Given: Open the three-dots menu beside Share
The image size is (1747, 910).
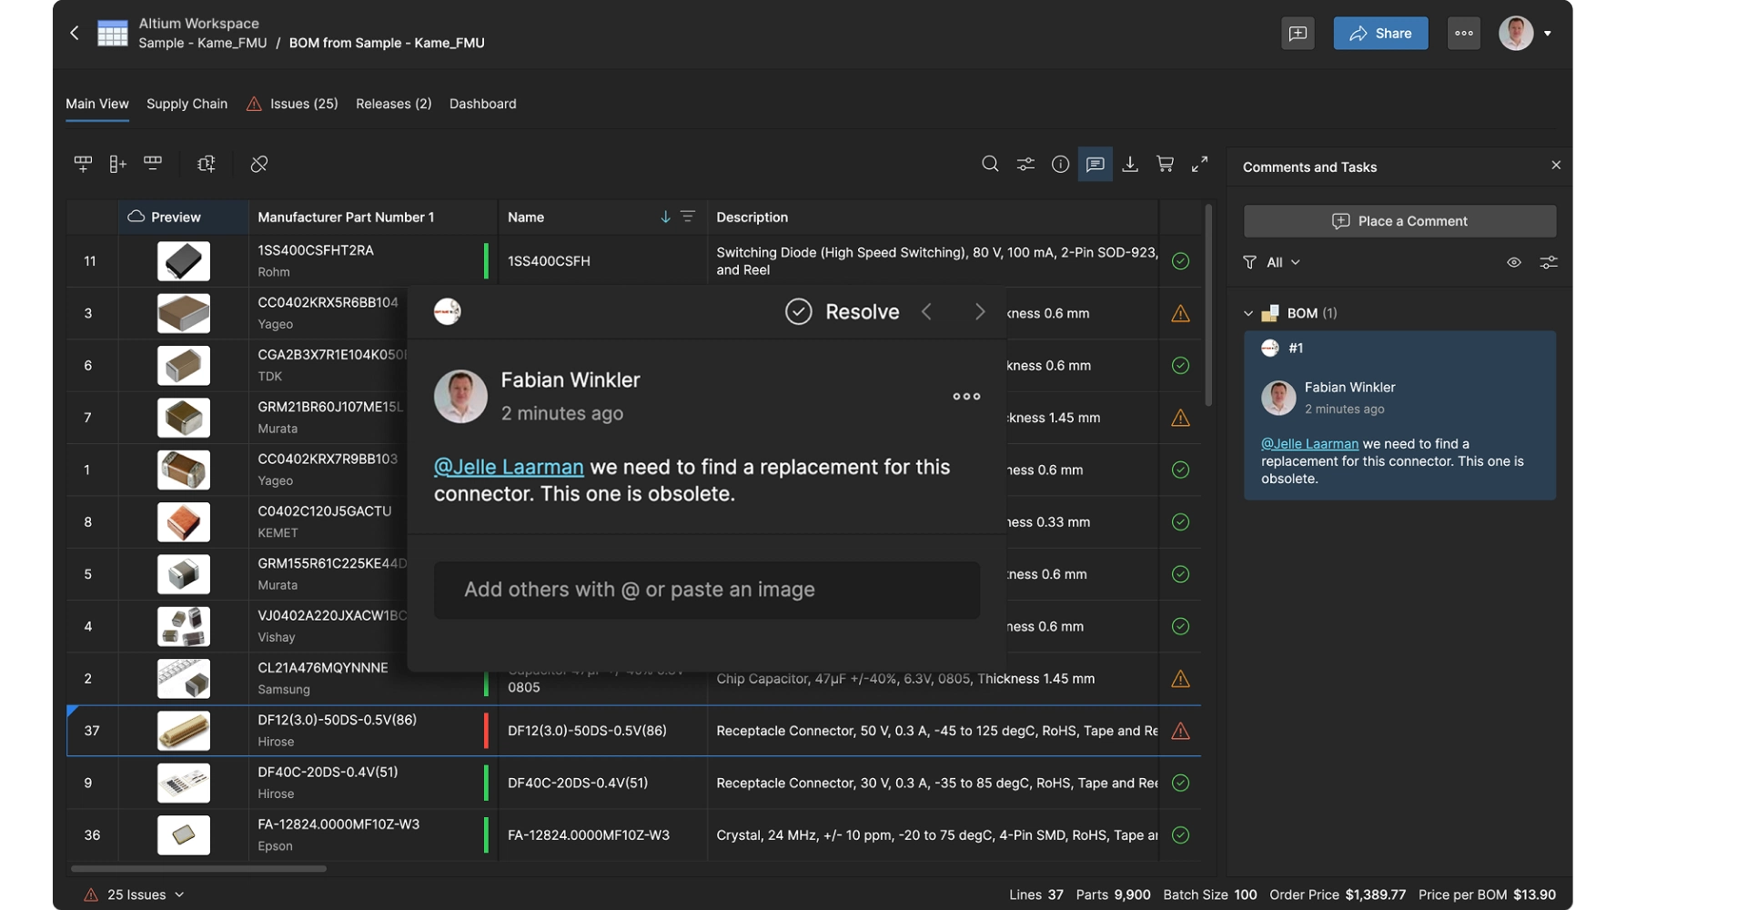Looking at the screenshot, I should pyautogui.click(x=1464, y=34).
